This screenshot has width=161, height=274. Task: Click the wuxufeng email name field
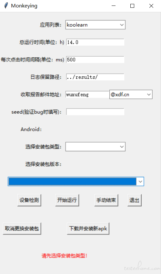click(87, 95)
